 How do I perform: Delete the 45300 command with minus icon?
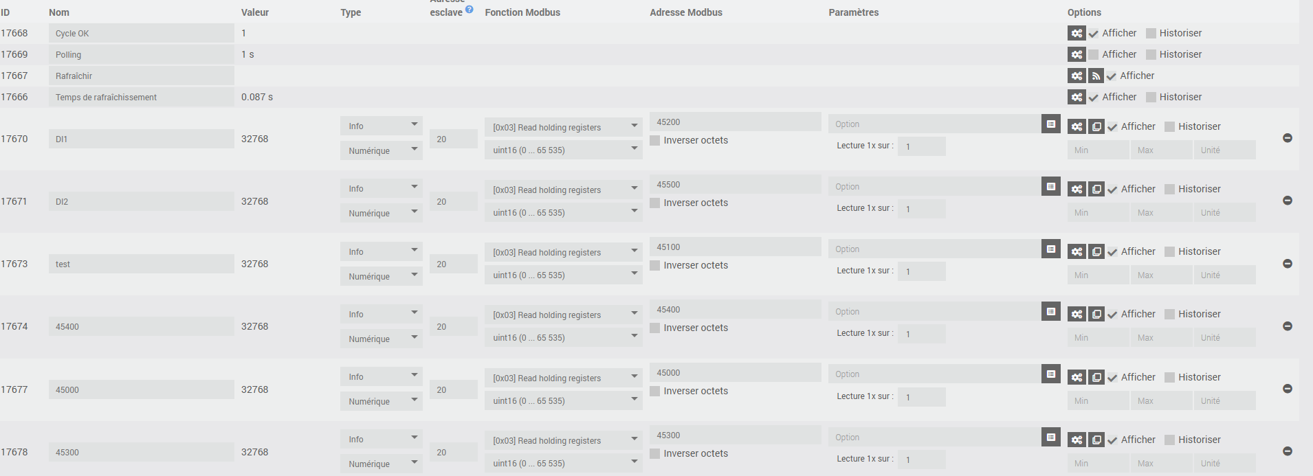click(1288, 451)
